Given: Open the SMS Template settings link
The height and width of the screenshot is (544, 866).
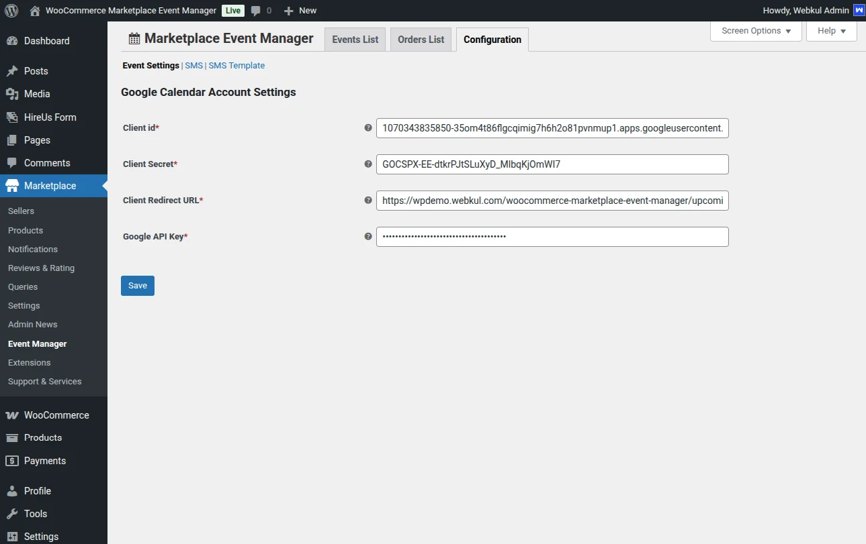Looking at the screenshot, I should coord(236,65).
